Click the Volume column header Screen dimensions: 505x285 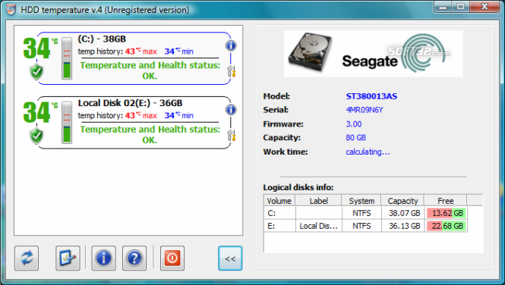[279, 201]
